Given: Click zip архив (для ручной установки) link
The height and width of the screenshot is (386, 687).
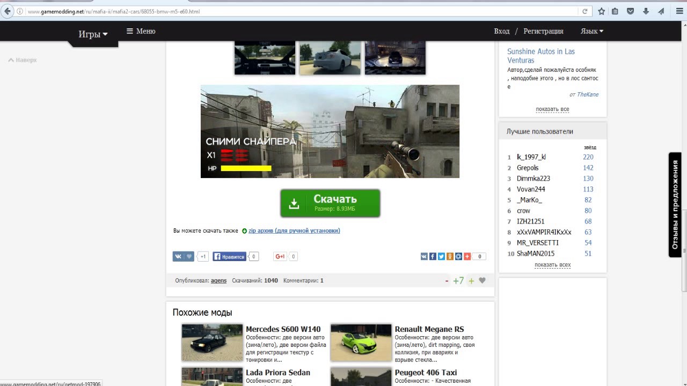Looking at the screenshot, I should [x=294, y=231].
